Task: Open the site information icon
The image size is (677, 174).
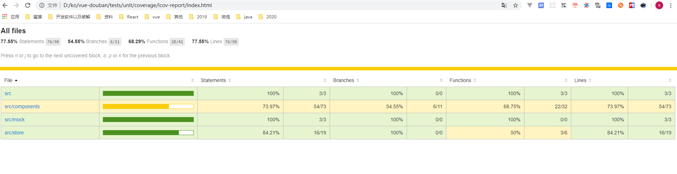Action: pyautogui.click(x=42, y=5)
